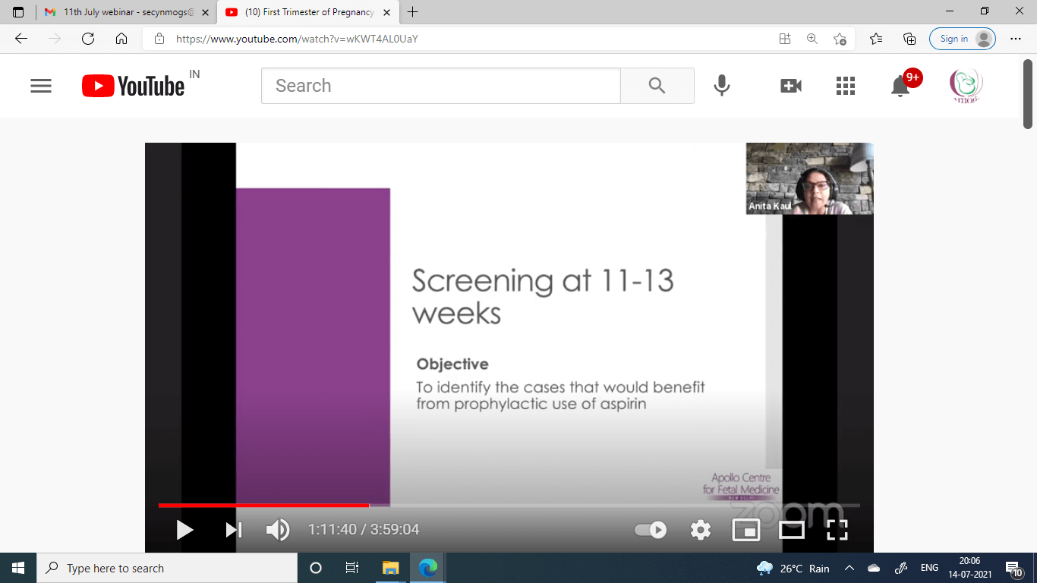Viewport: 1037px width, 583px height.
Task: Refresh the current page
Action: [x=88, y=39]
